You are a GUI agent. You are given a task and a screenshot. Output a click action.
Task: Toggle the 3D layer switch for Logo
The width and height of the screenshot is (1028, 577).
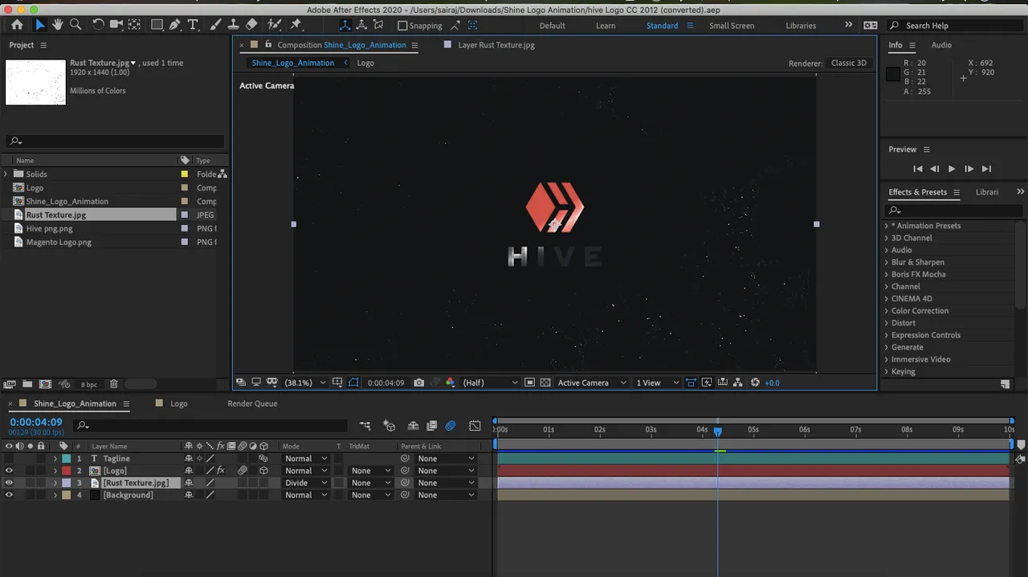point(263,471)
